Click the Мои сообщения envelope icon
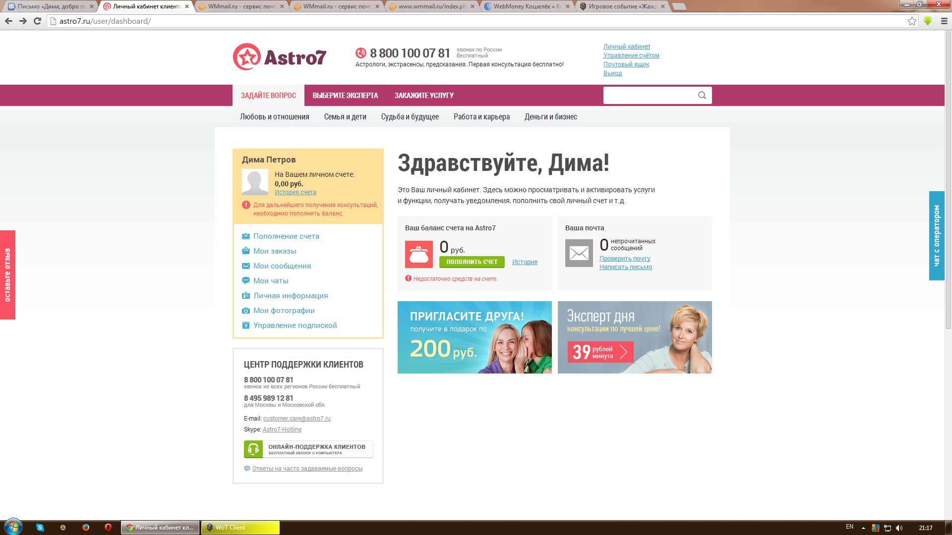The height and width of the screenshot is (535, 952). (x=246, y=266)
